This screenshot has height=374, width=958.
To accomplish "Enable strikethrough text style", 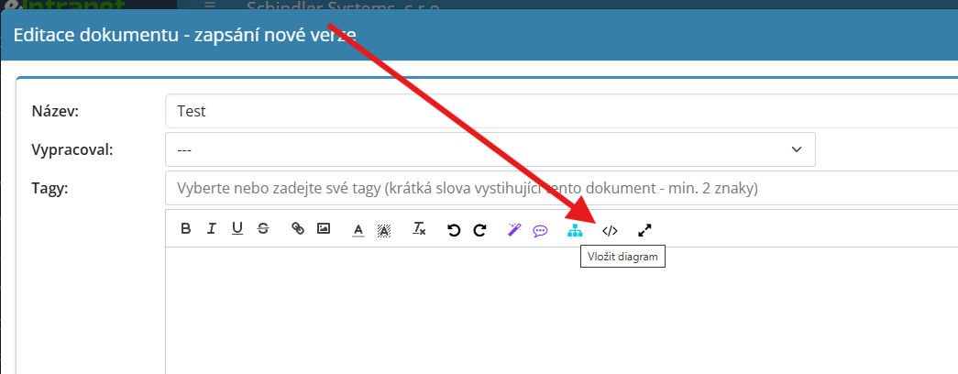I will point(263,229).
